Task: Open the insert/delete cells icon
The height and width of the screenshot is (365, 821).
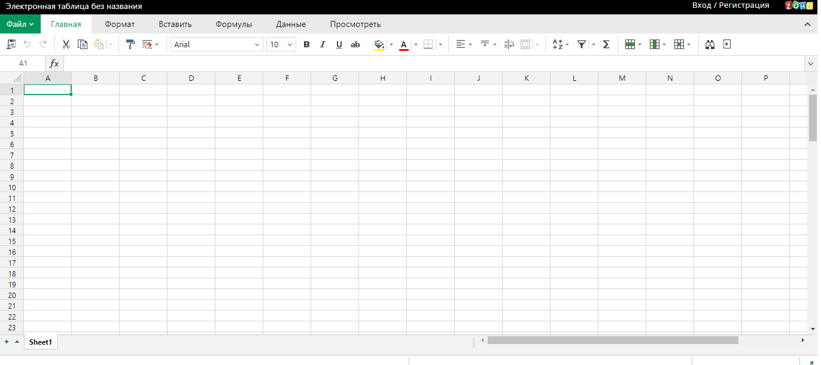Action: pyautogui.click(x=682, y=44)
